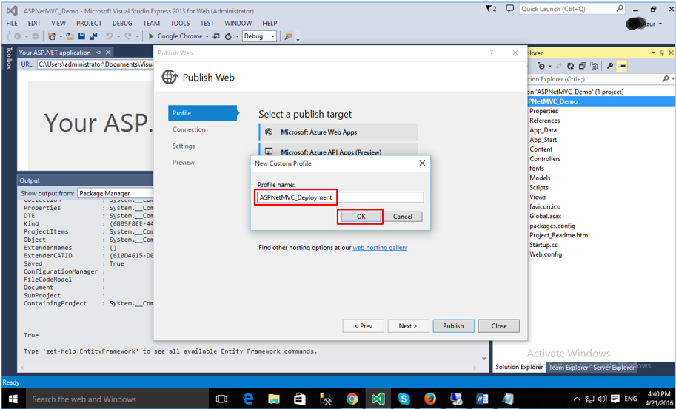Click Show All Files icon in Solution Explorer
This screenshot has height=409, width=676.
[x=594, y=66]
